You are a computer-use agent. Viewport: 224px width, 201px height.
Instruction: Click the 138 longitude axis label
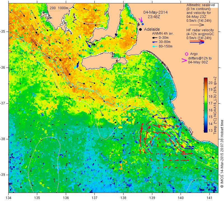(x=123, y=198)
